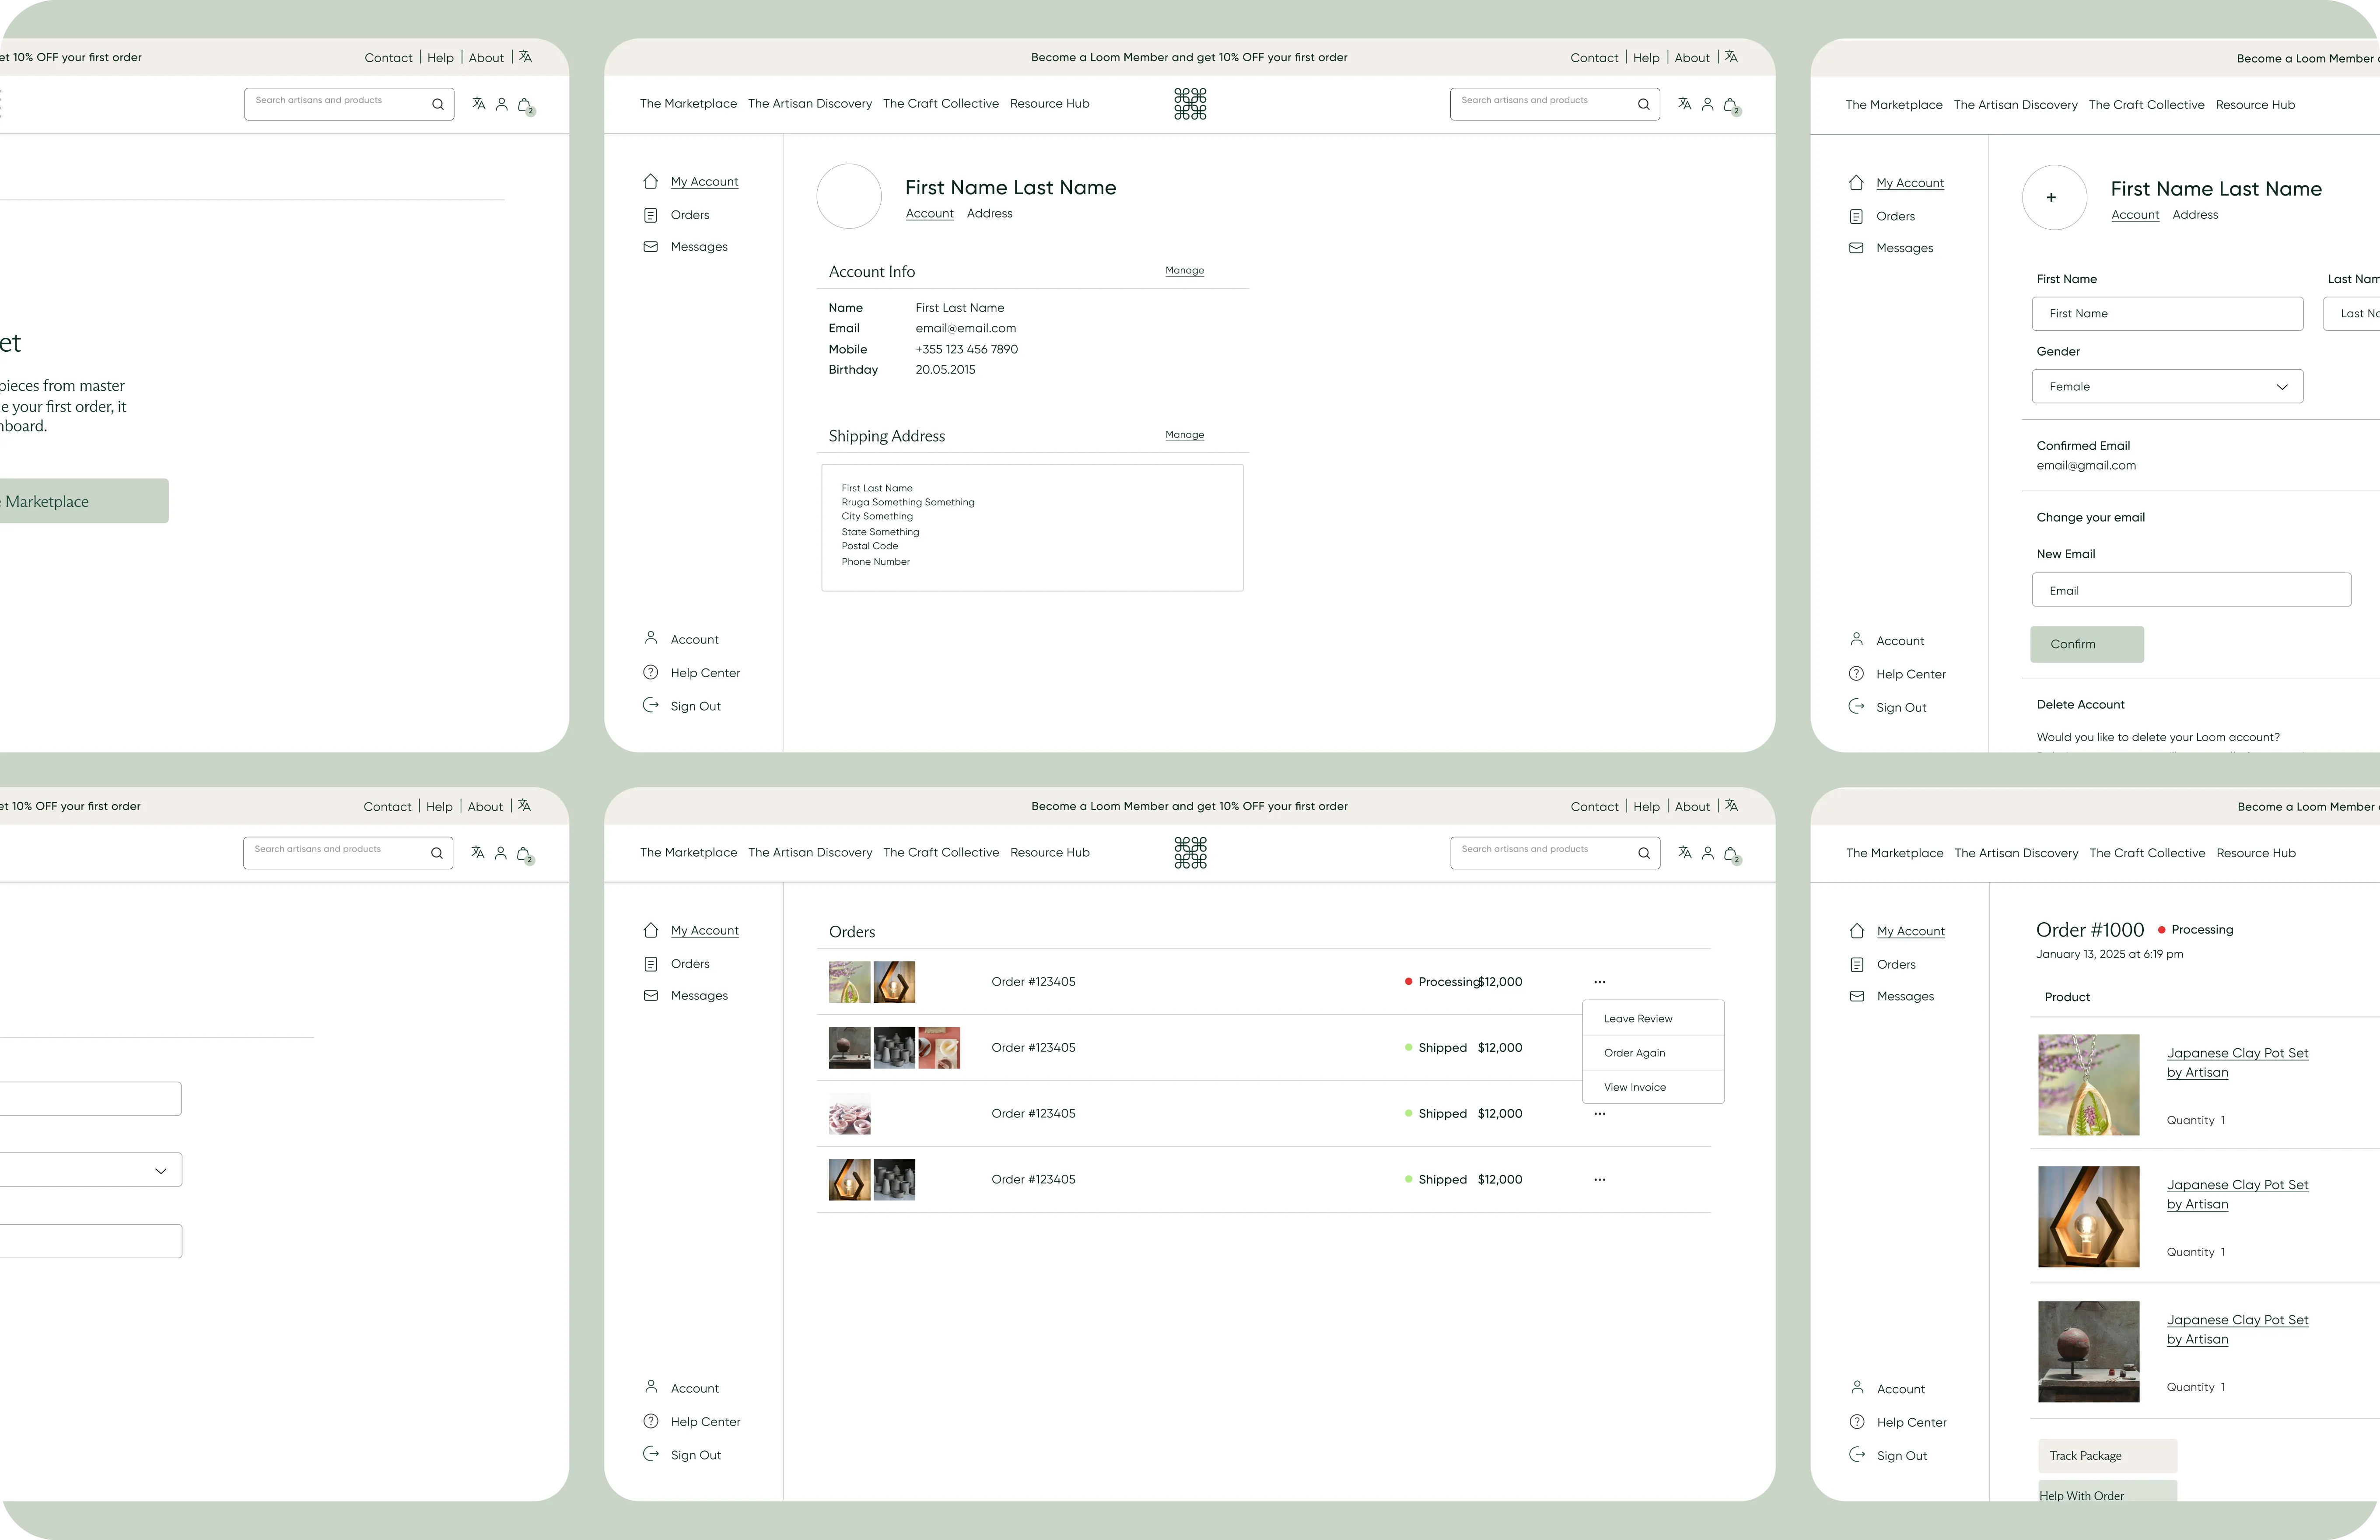Click the user profile icon in the Orders screen header
The height and width of the screenshot is (1540, 2380).
[1707, 853]
